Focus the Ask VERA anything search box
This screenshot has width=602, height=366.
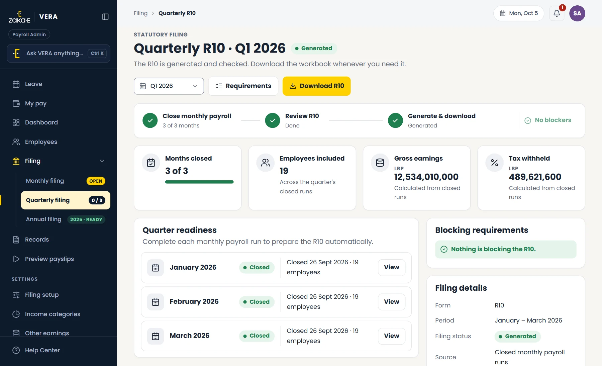click(59, 54)
